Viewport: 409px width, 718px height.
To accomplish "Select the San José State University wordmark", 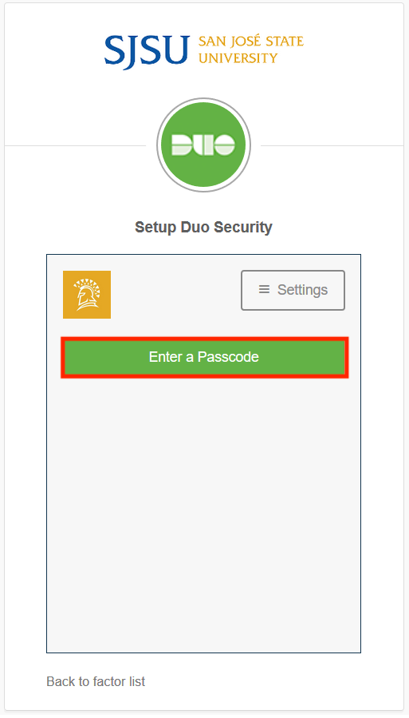I will (251, 49).
